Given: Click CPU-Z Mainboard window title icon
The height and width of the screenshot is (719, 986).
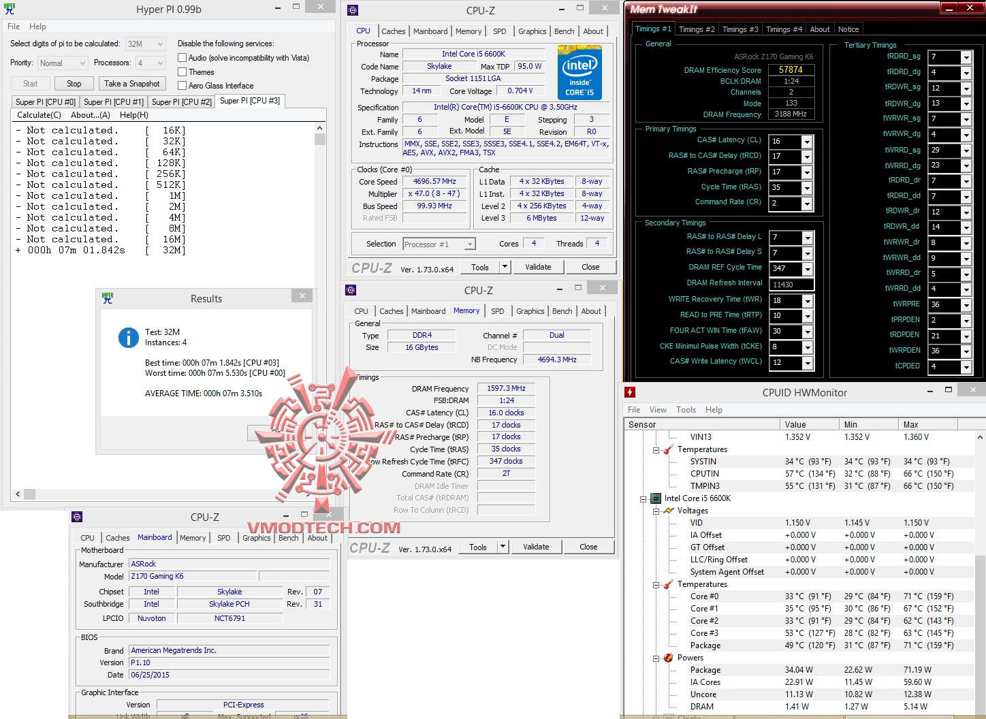Looking at the screenshot, I should 77,517.
